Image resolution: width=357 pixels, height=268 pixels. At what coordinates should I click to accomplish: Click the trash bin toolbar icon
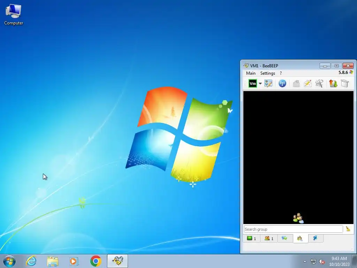[345, 83]
